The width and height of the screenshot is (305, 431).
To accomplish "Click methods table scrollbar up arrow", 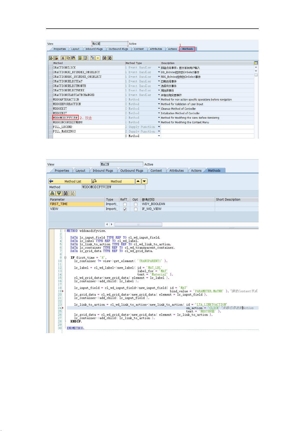I will (x=256, y=67).
